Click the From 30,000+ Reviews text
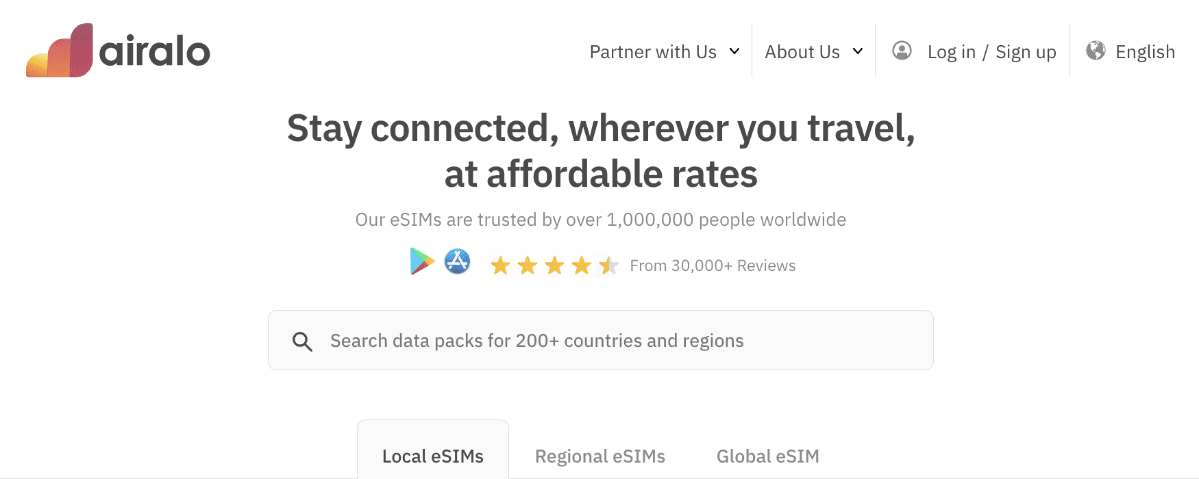This screenshot has height=479, width=1199. click(x=713, y=266)
